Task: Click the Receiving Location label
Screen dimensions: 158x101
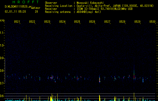Action: 59,6
